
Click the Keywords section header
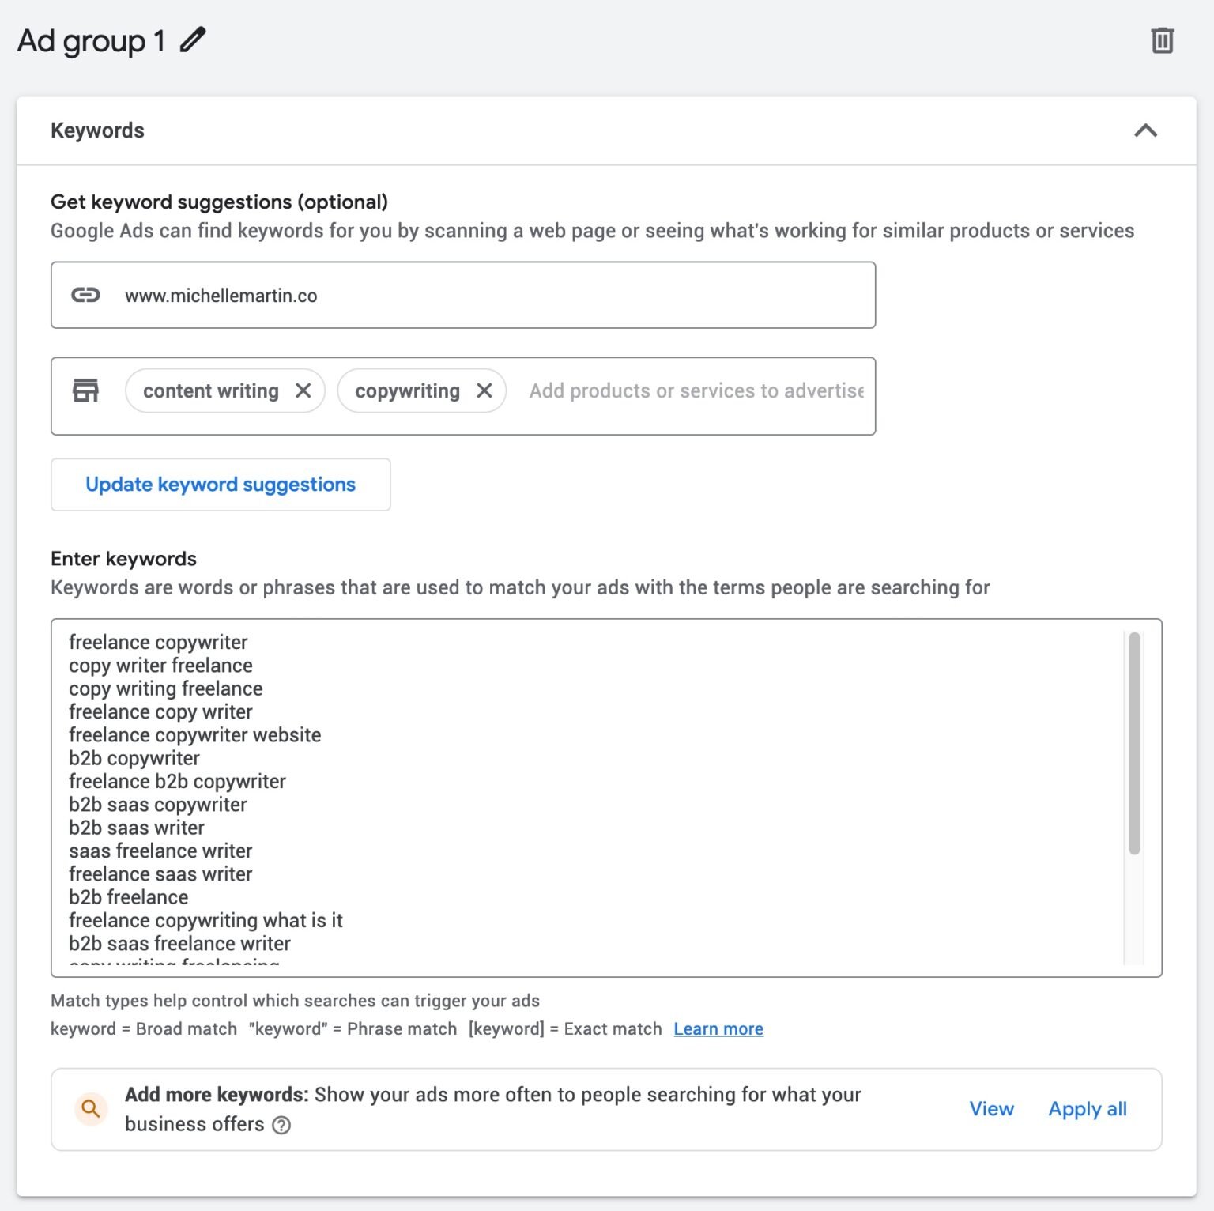(98, 130)
